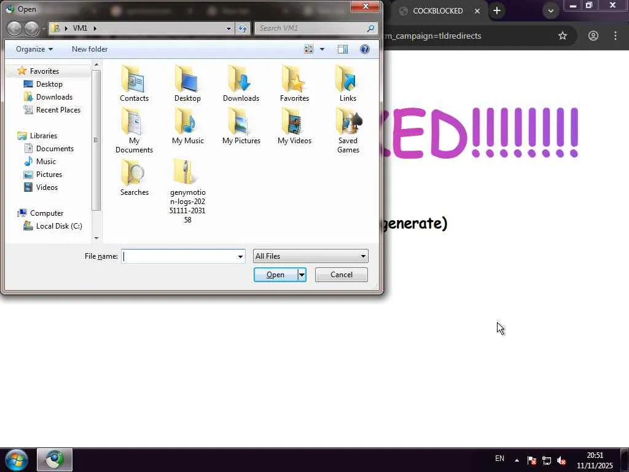Screen dimensions: 629x472
Task: Close the COCKBLOCKED browser tab
Action: pyautogui.click(x=477, y=11)
